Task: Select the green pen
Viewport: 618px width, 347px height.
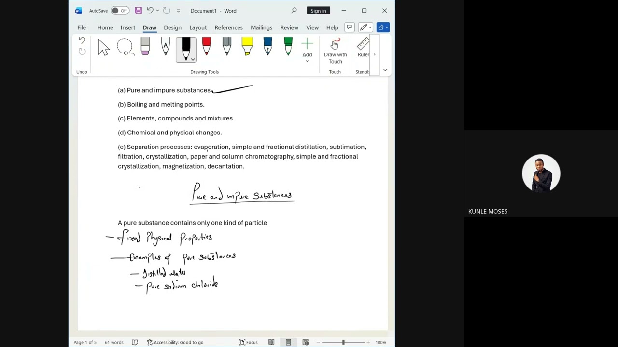Action: point(288,47)
